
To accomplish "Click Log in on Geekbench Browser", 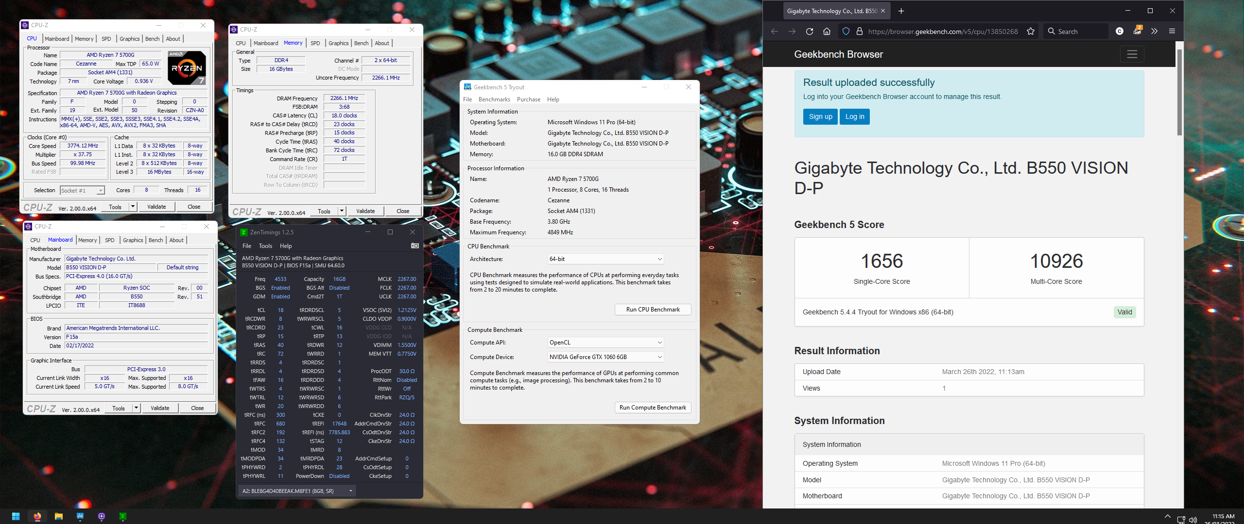I will point(855,116).
